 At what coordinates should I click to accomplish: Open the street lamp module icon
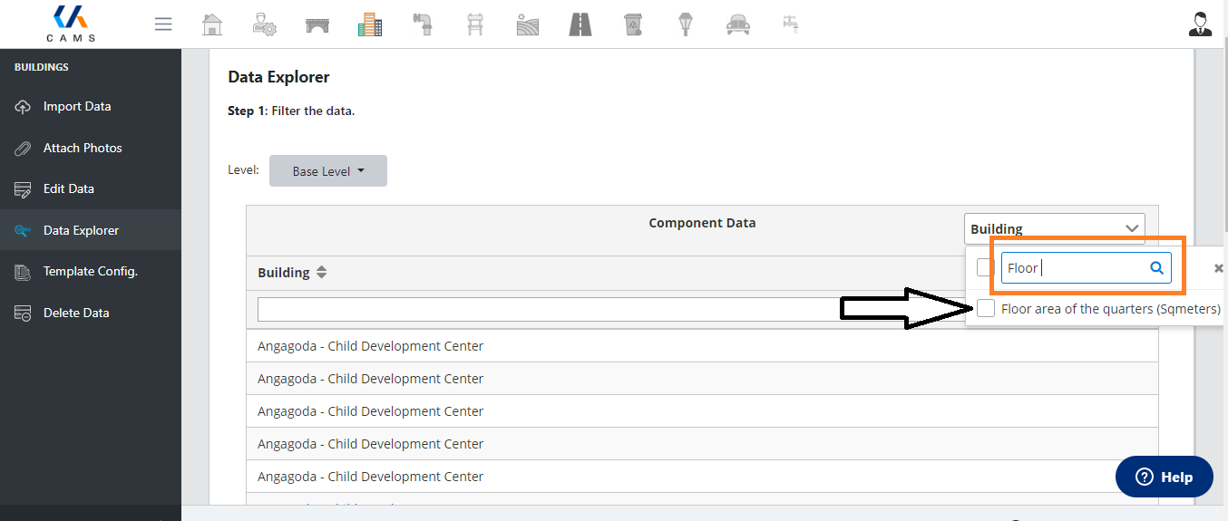(686, 24)
